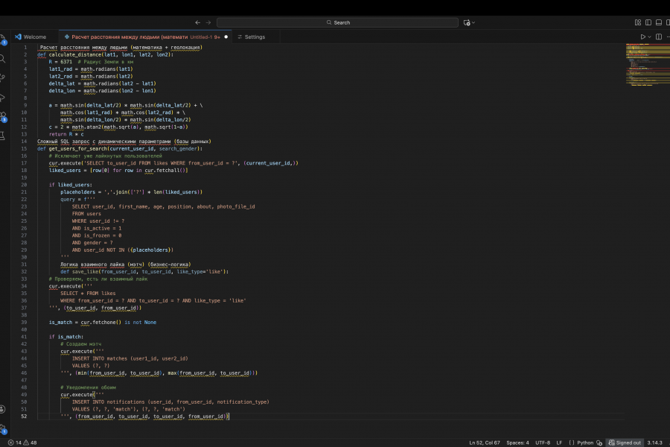Screen dimensions: 670x447
Task: Click the Signed out status button
Action: (x=624, y=443)
